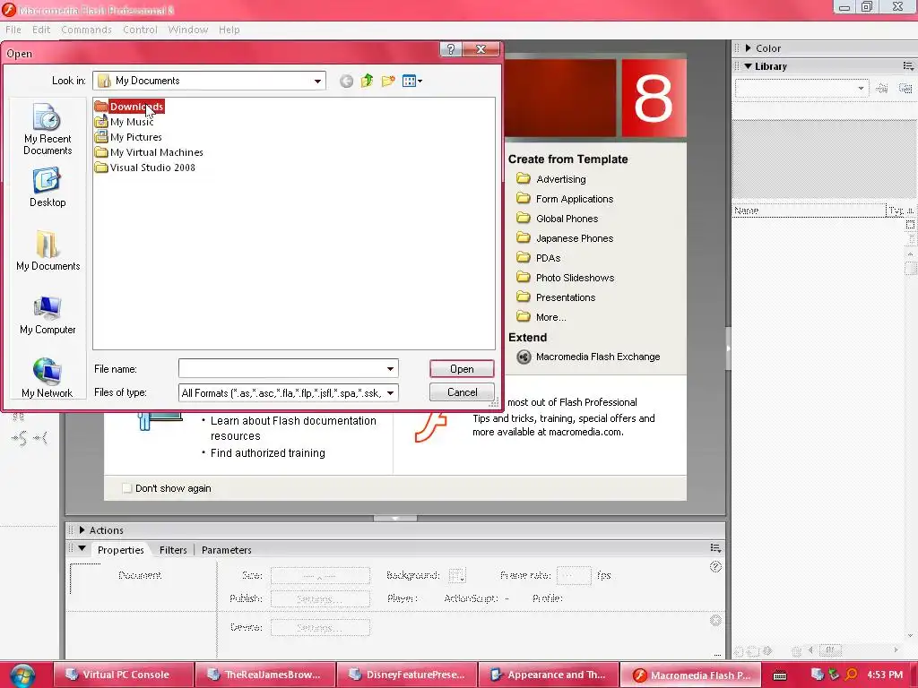918x688 pixels.
Task: Go back using the Open dialog back arrow
Action: (x=346, y=82)
